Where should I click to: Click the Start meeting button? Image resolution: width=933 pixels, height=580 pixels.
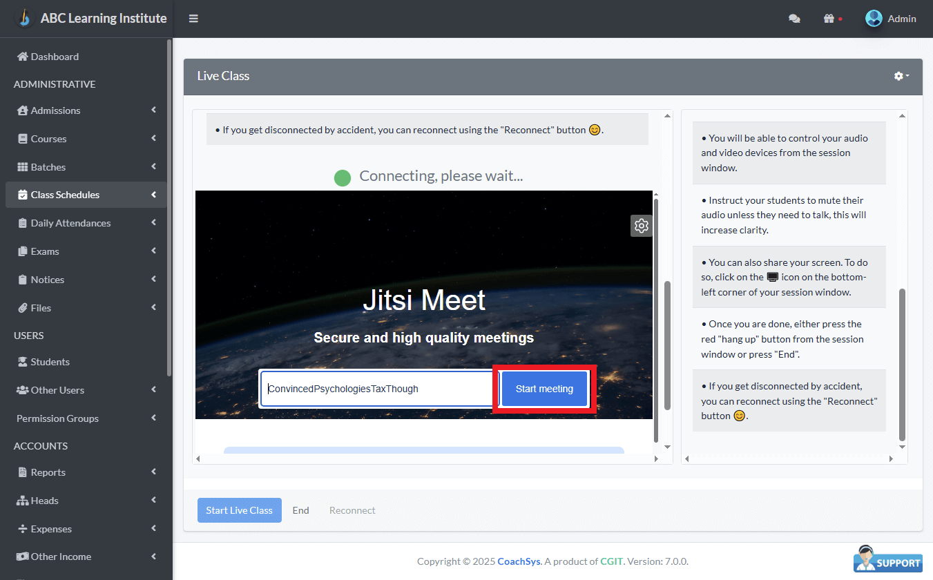tap(544, 389)
